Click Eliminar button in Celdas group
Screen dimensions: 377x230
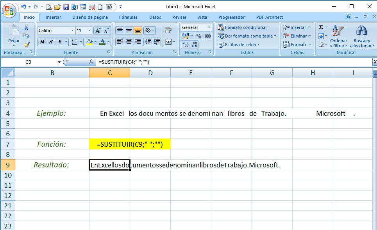[x=297, y=36]
